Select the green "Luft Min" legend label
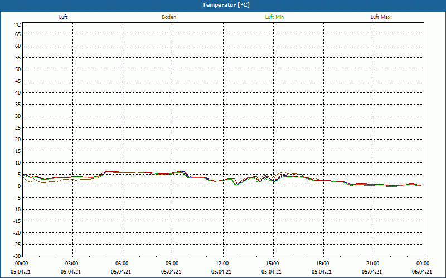 [274, 17]
